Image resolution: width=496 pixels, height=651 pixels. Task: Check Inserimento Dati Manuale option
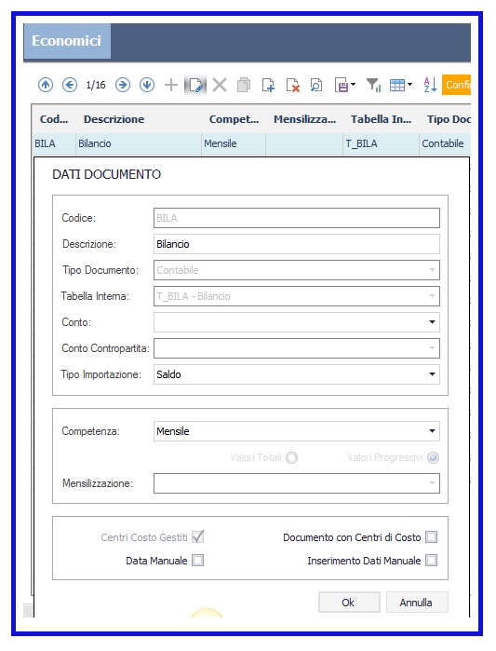point(431,561)
